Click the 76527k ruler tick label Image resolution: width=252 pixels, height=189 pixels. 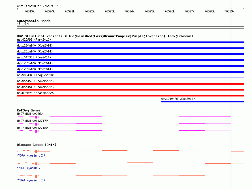(189, 11)
